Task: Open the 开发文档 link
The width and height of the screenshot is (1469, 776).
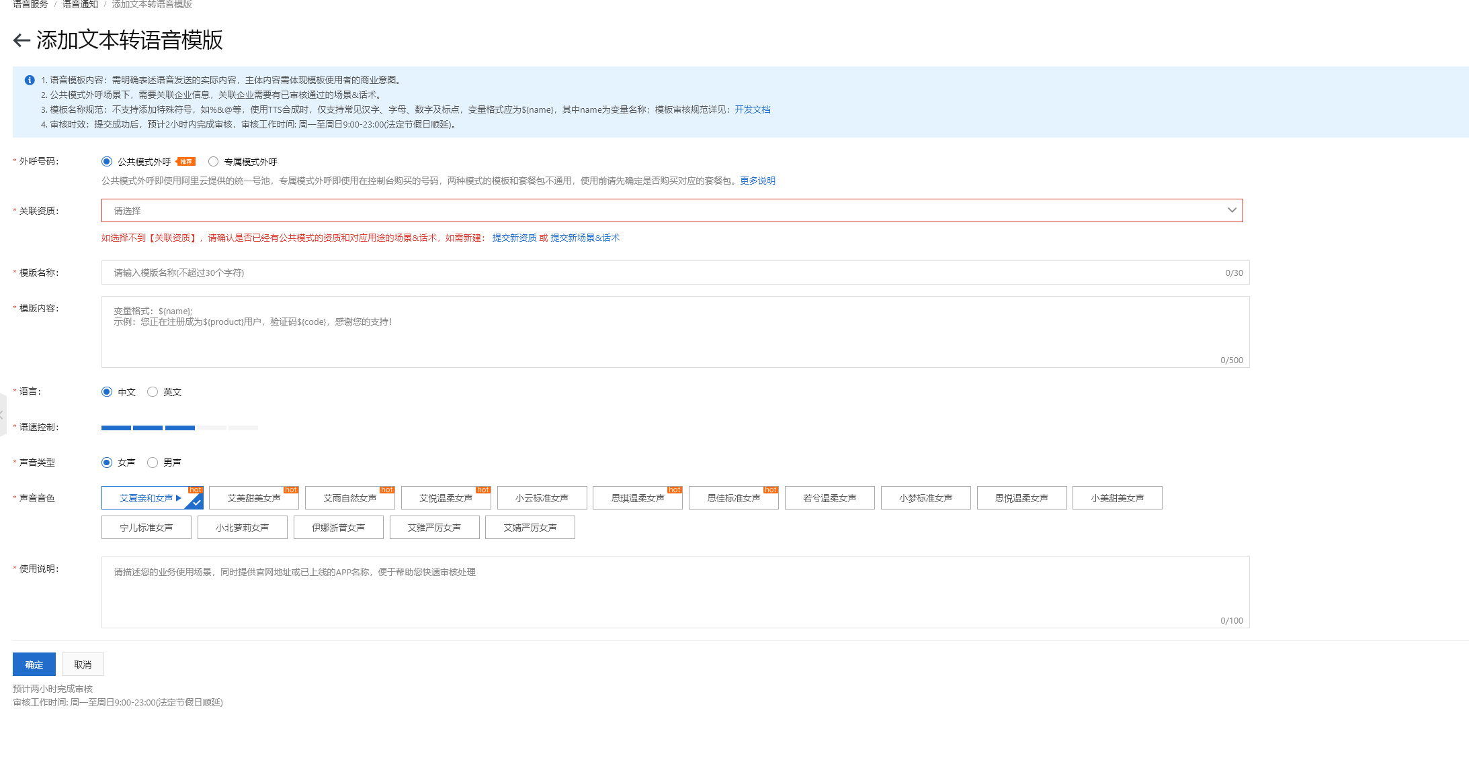Action: point(752,109)
